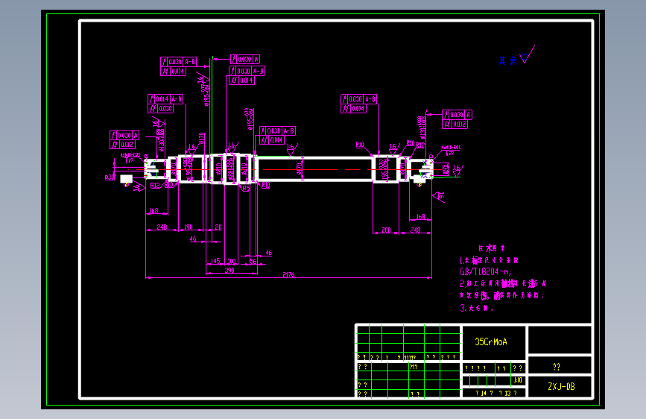Select the 35CrMoA material label

[x=491, y=342]
